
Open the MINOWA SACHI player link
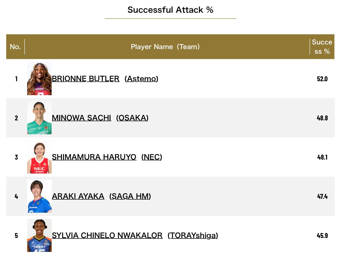click(x=81, y=118)
